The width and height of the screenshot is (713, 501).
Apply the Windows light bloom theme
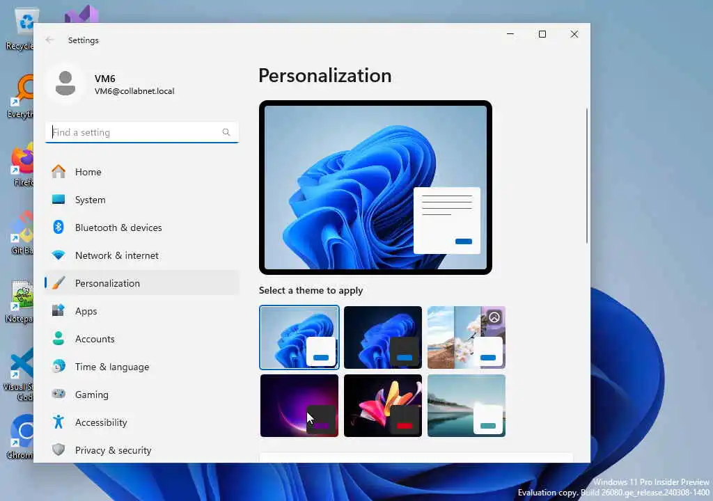pyautogui.click(x=299, y=337)
